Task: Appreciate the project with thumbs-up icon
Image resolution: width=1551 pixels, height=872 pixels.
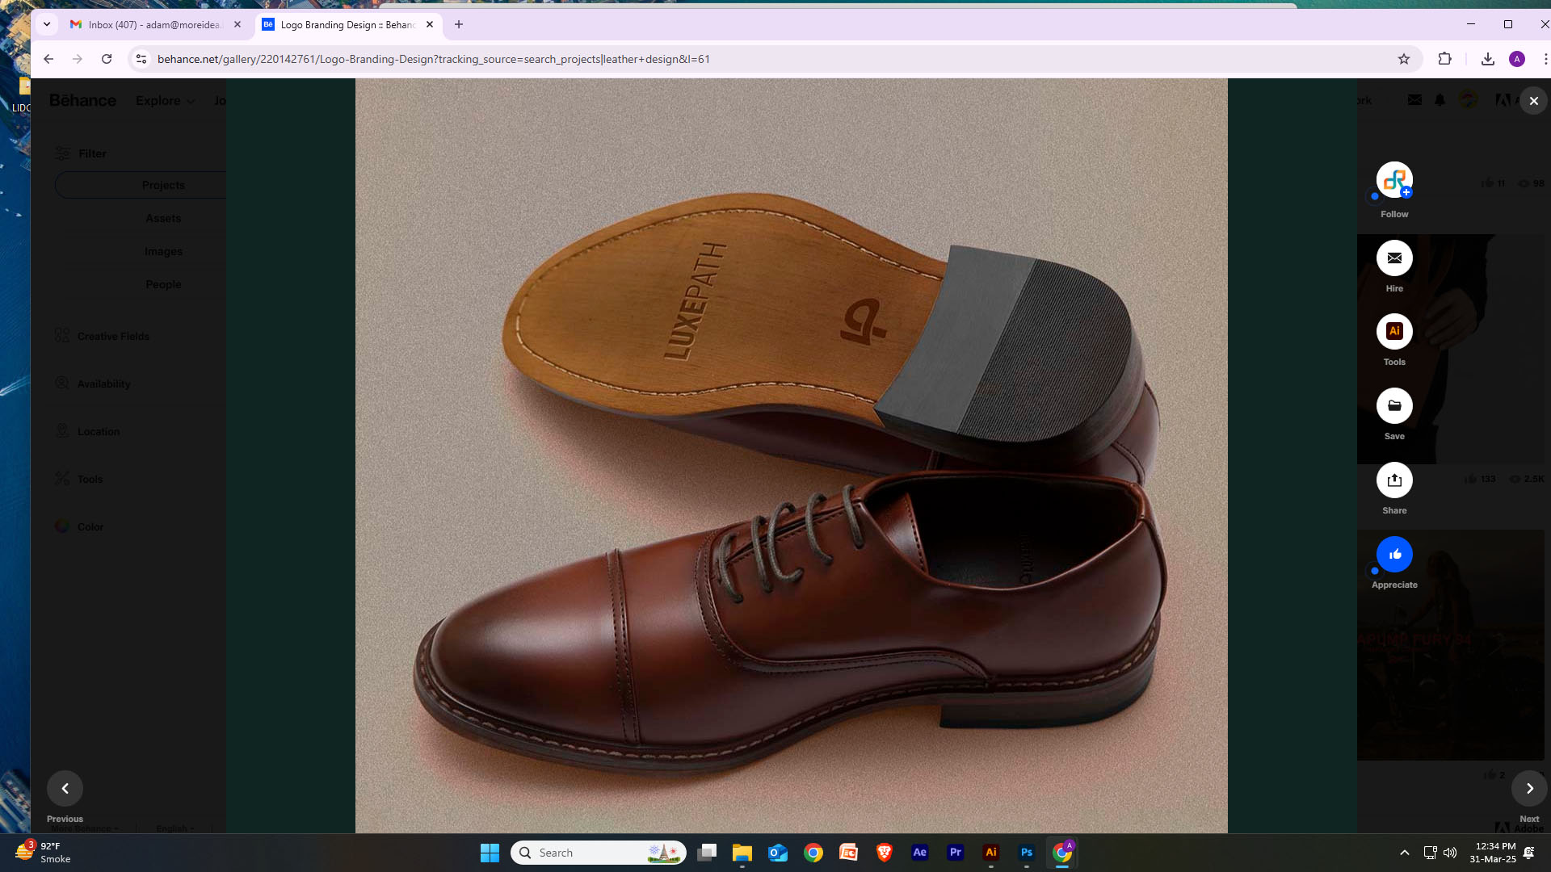Action: click(1394, 555)
